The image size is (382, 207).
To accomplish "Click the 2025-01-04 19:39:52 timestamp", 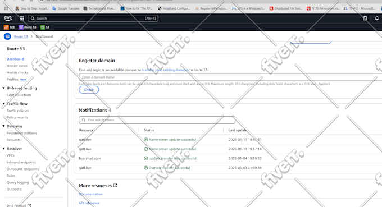I will (x=245, y=158).
